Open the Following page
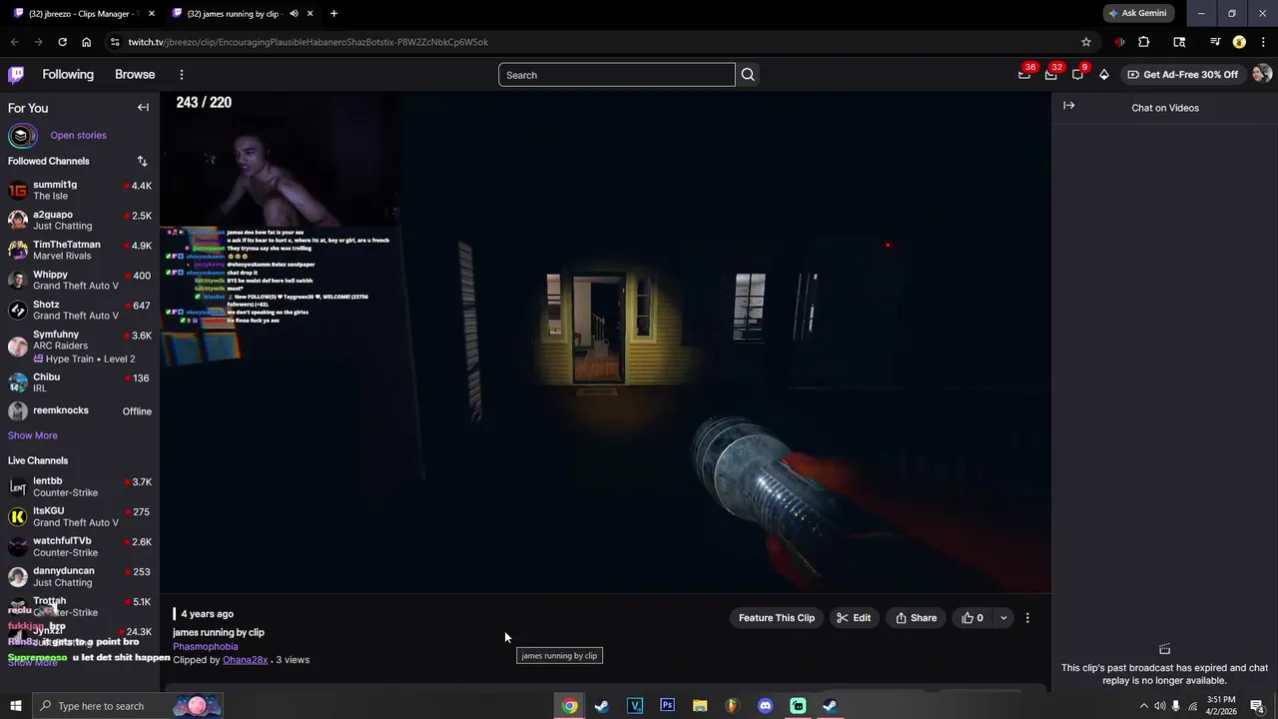This screenshot has height=719, width=1278. (x=68, y=74)
